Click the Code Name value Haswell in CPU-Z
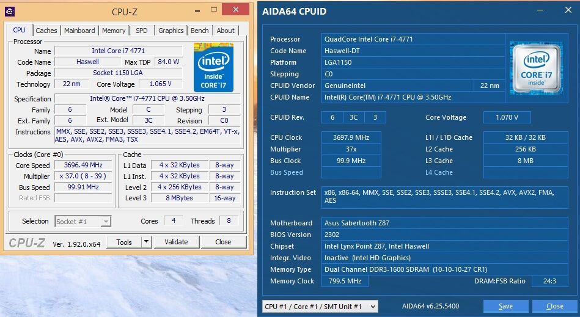 (87, 62)
